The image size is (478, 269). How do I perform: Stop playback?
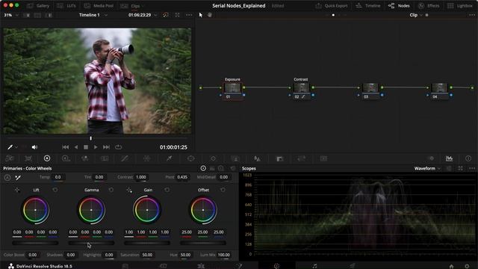[86, 147]
